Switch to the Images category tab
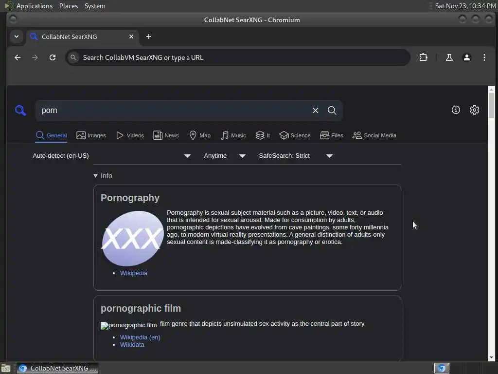This screenshot has height=374, width=498. pyautogui.click(x=91, y=135)
